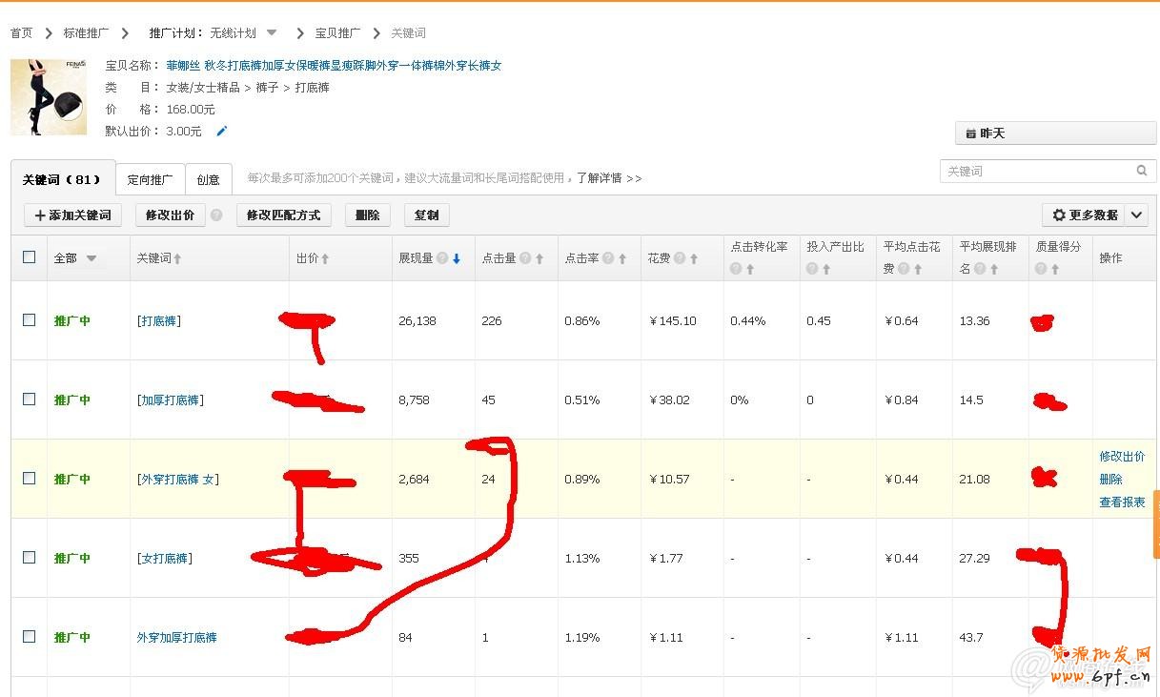The width and height of the screenshot is (1160, 697).
Task: Click the question mark beside 修改出价 button
Action: tap(218, 215)
